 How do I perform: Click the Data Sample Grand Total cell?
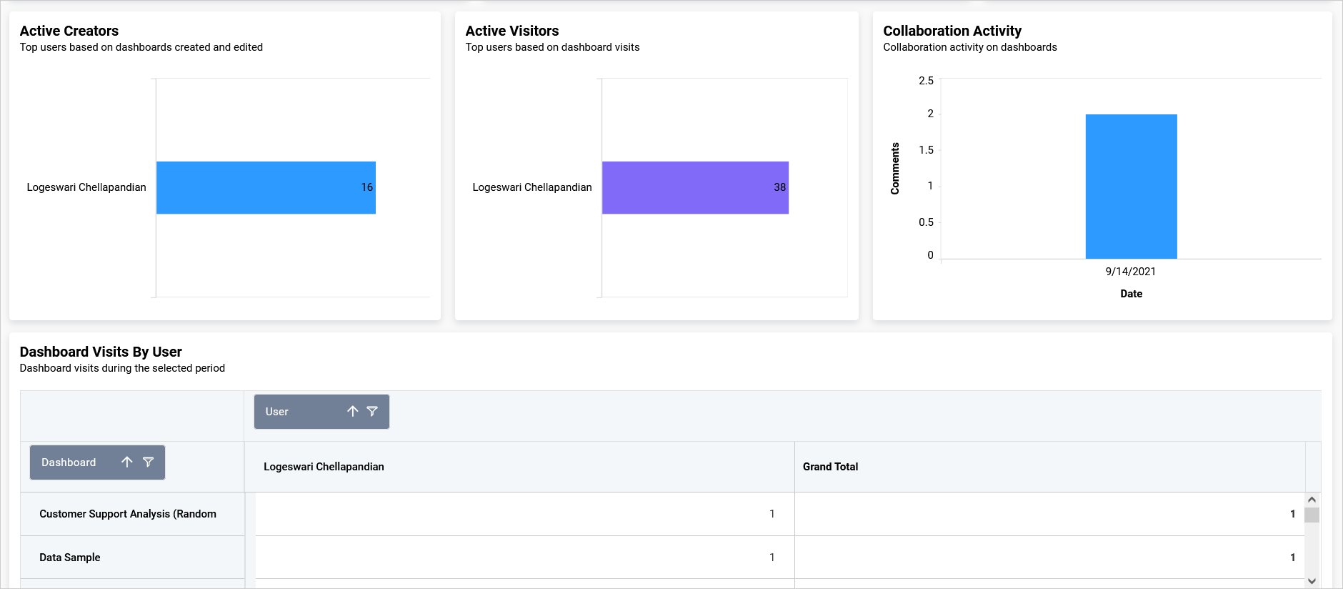[1050, 558]
